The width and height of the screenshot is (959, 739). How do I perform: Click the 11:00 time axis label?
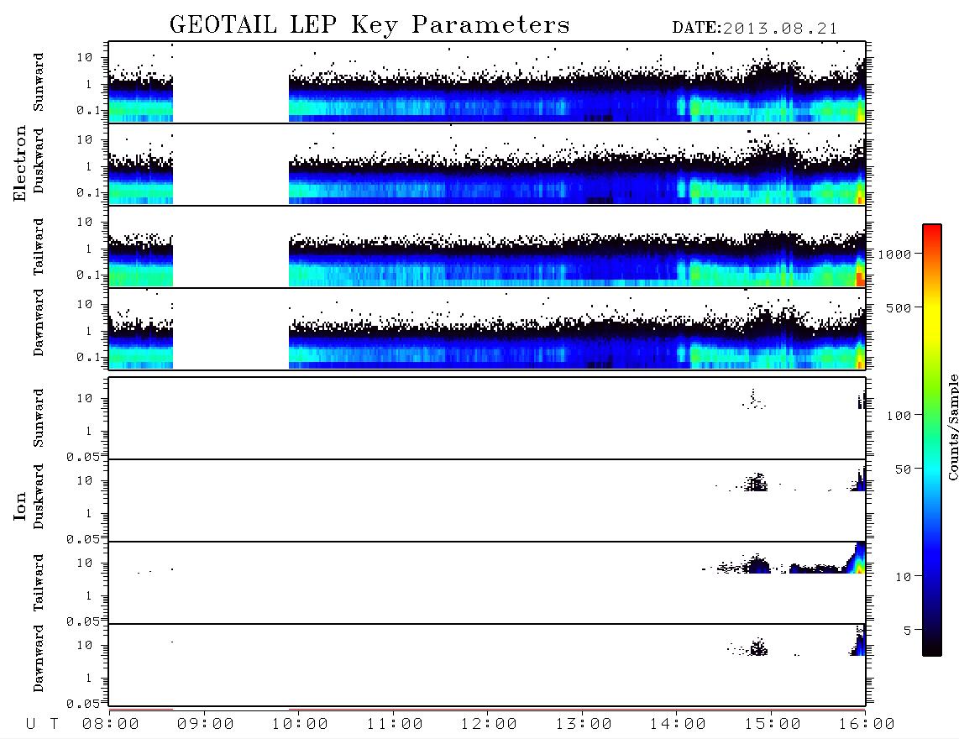click(x=395, y=725)
